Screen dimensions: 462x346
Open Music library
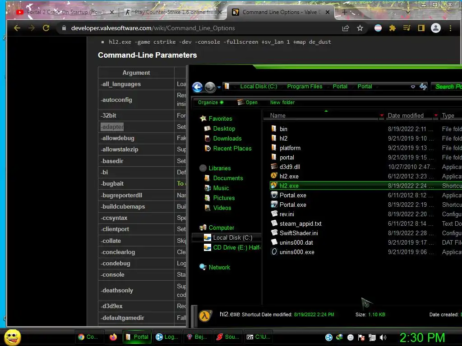[x=221, y=188]
